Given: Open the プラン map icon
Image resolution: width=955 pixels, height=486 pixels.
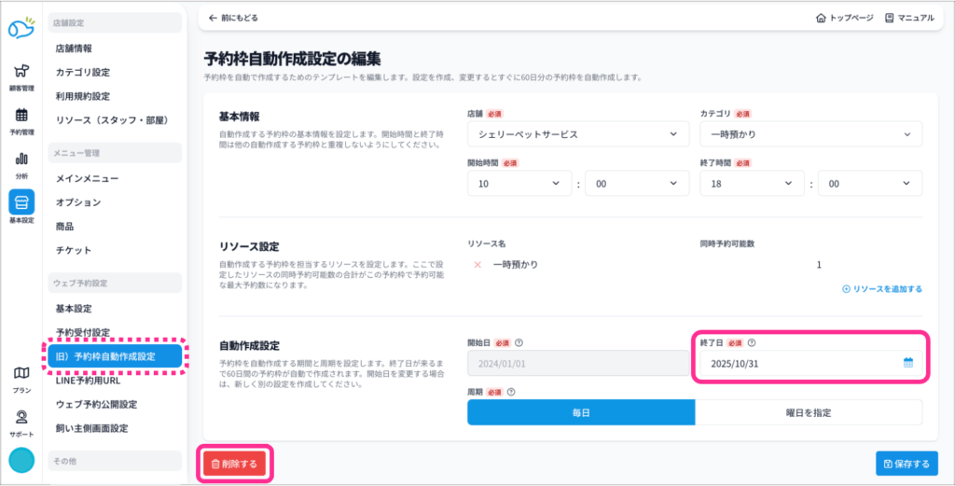Looking at the screenshot, I should coord(21,374).
